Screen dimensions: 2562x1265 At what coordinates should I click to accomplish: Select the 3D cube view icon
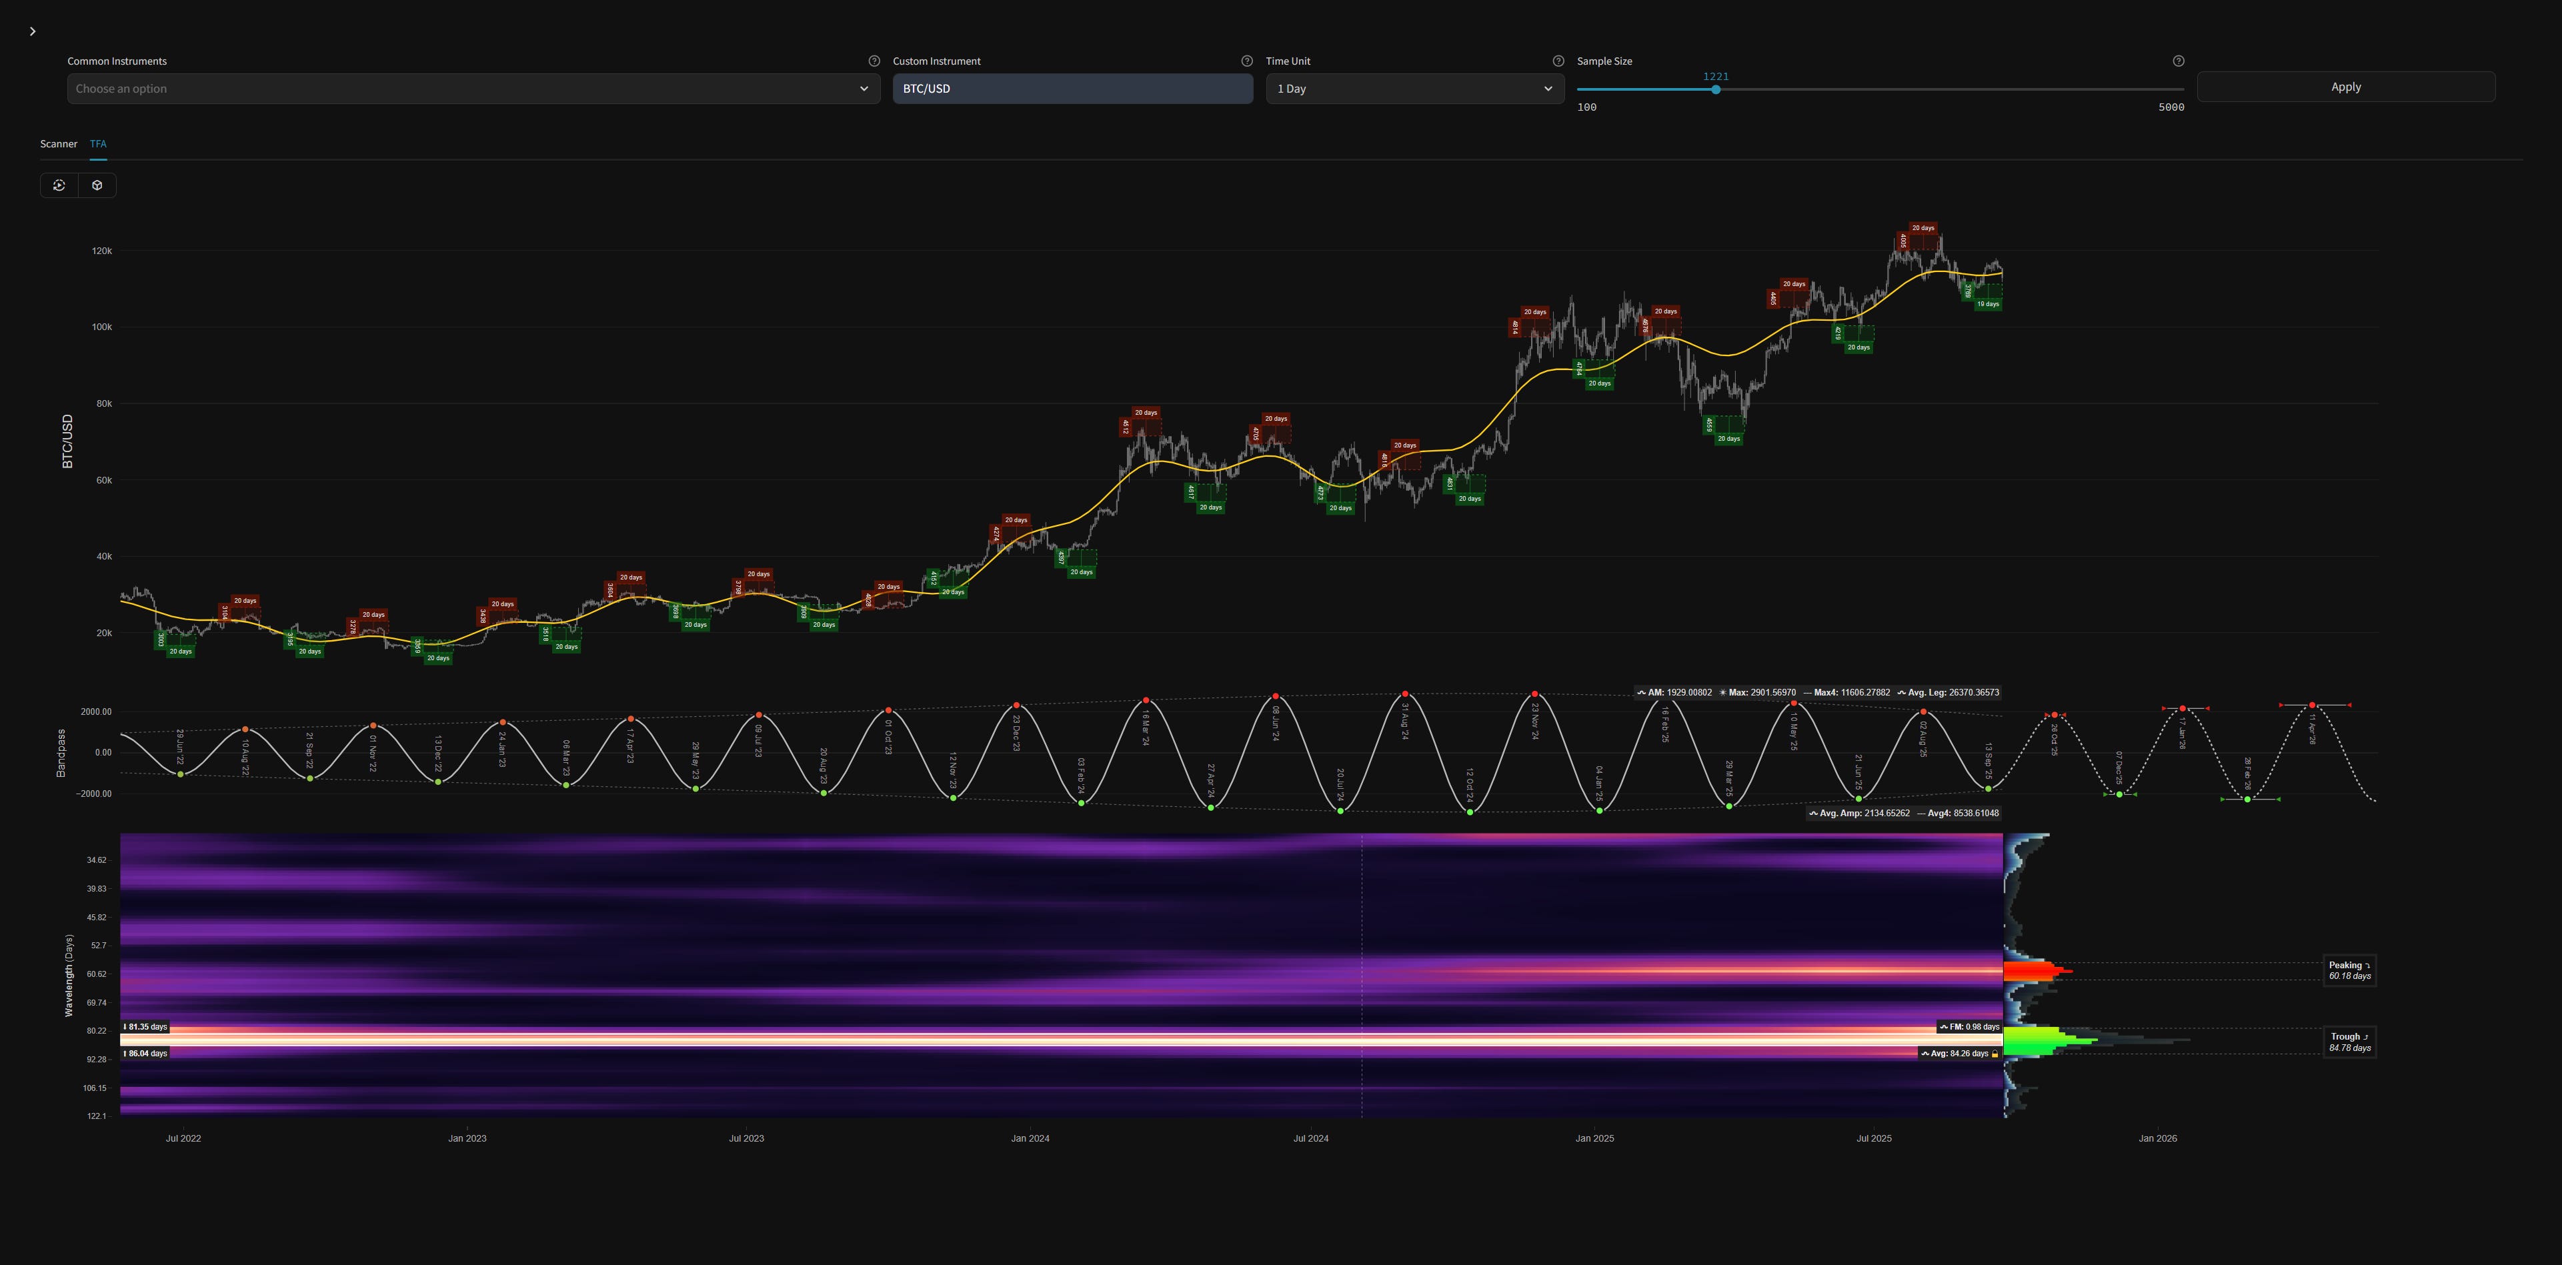click(97, 185)
